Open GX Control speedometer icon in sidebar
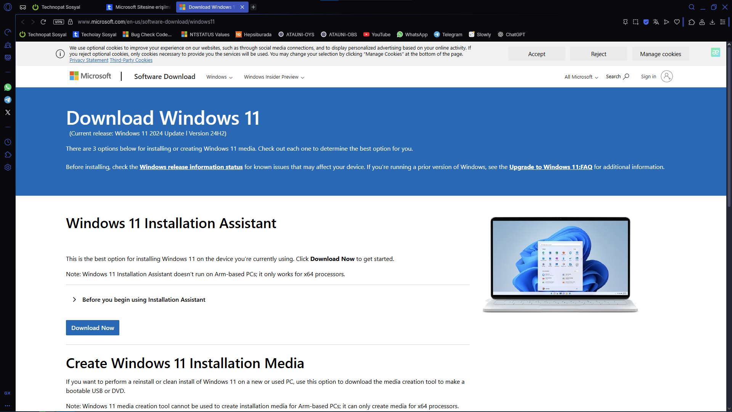Viewport: 732px width, 412px height. tap(8, 32)
